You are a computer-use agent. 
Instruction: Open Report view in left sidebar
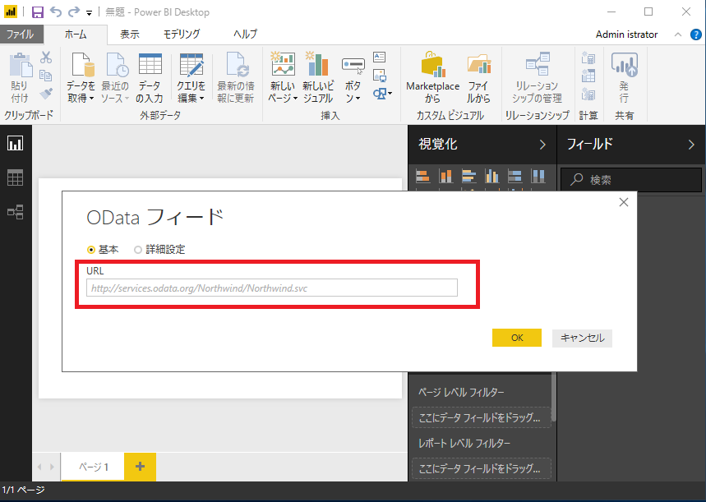16,144
